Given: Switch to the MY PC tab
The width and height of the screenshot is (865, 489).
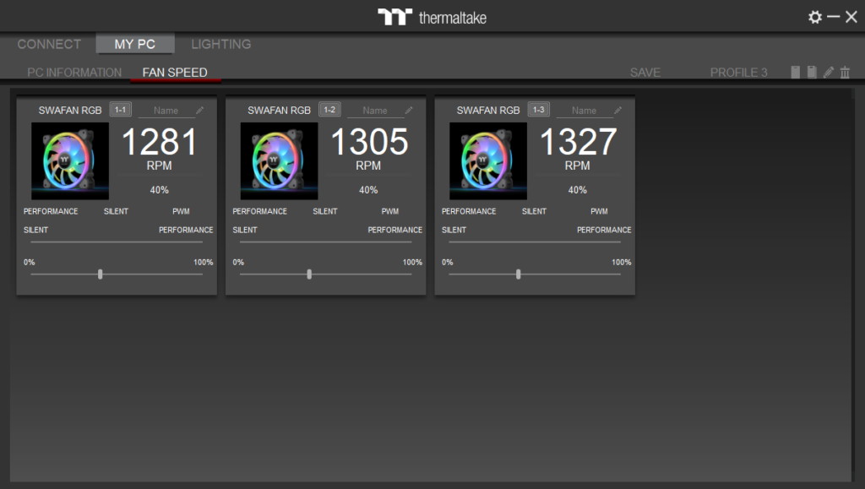Looking at the screenshot, I should click(135, 44).
